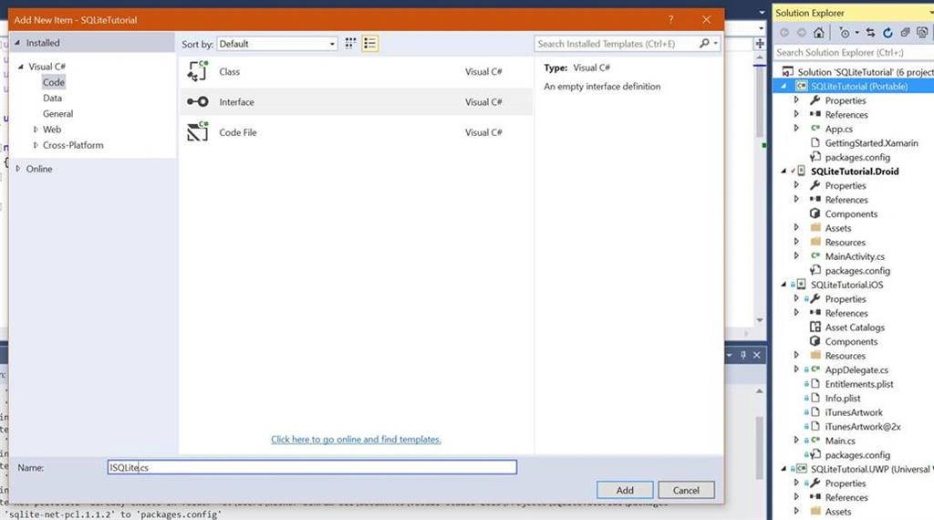Click Home icon in Solution Explorer toolbar
Screen dimensions: 934x520
point(819,33)
